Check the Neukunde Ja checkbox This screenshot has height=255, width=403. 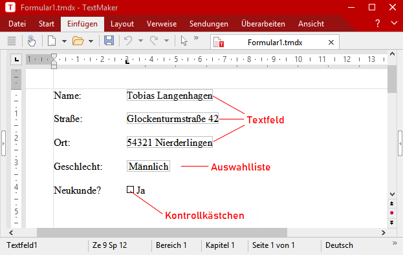pos(130,190)
